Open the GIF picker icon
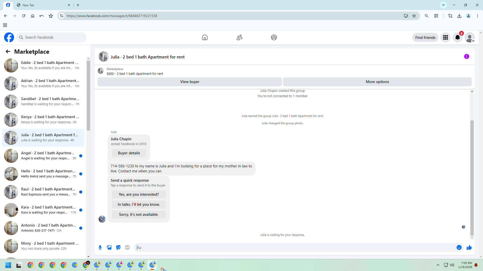The image size is (483, 271). coord(127,247)
